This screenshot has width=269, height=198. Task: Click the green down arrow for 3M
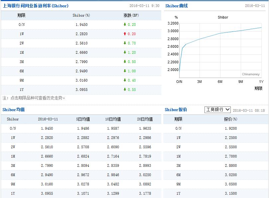[125, 62]
